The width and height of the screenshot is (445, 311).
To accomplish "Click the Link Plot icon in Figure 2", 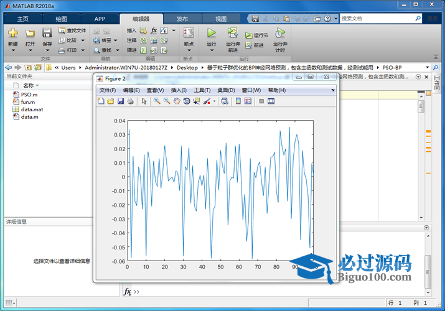I will point(225,101).
